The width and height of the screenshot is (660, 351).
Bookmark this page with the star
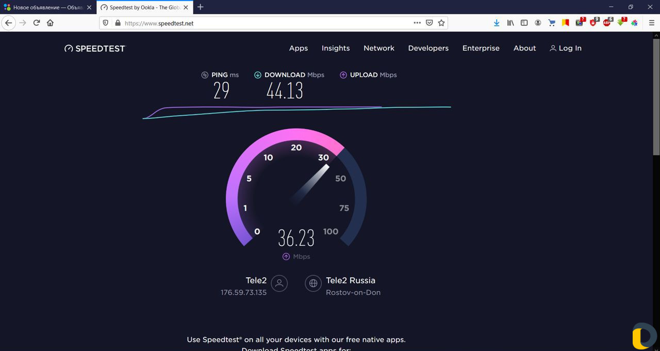tap(441, 23)
